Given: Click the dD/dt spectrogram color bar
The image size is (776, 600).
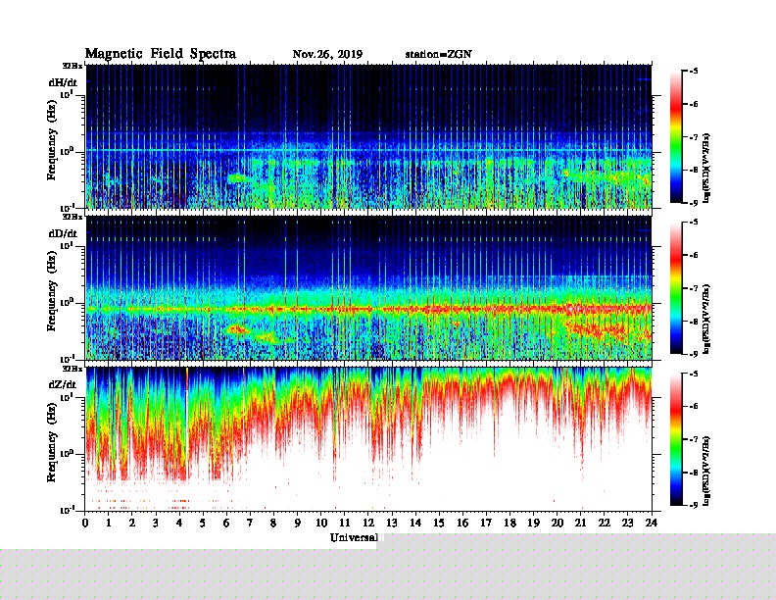Looking at the screenshot, I should tap(676, 288).
